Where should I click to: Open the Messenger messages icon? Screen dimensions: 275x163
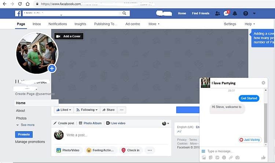pos(226,13)
